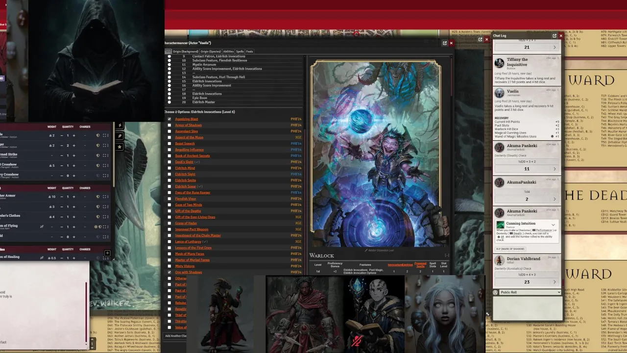
Task: Open the lightning-bolt tab on the character sheet
Action: coord(120,126)
